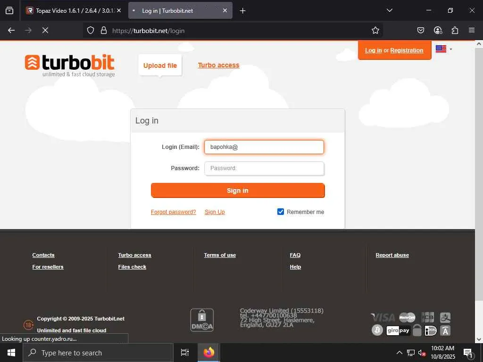
Task: Click the muted volume tray icon
Action: (x=422, y=353)
